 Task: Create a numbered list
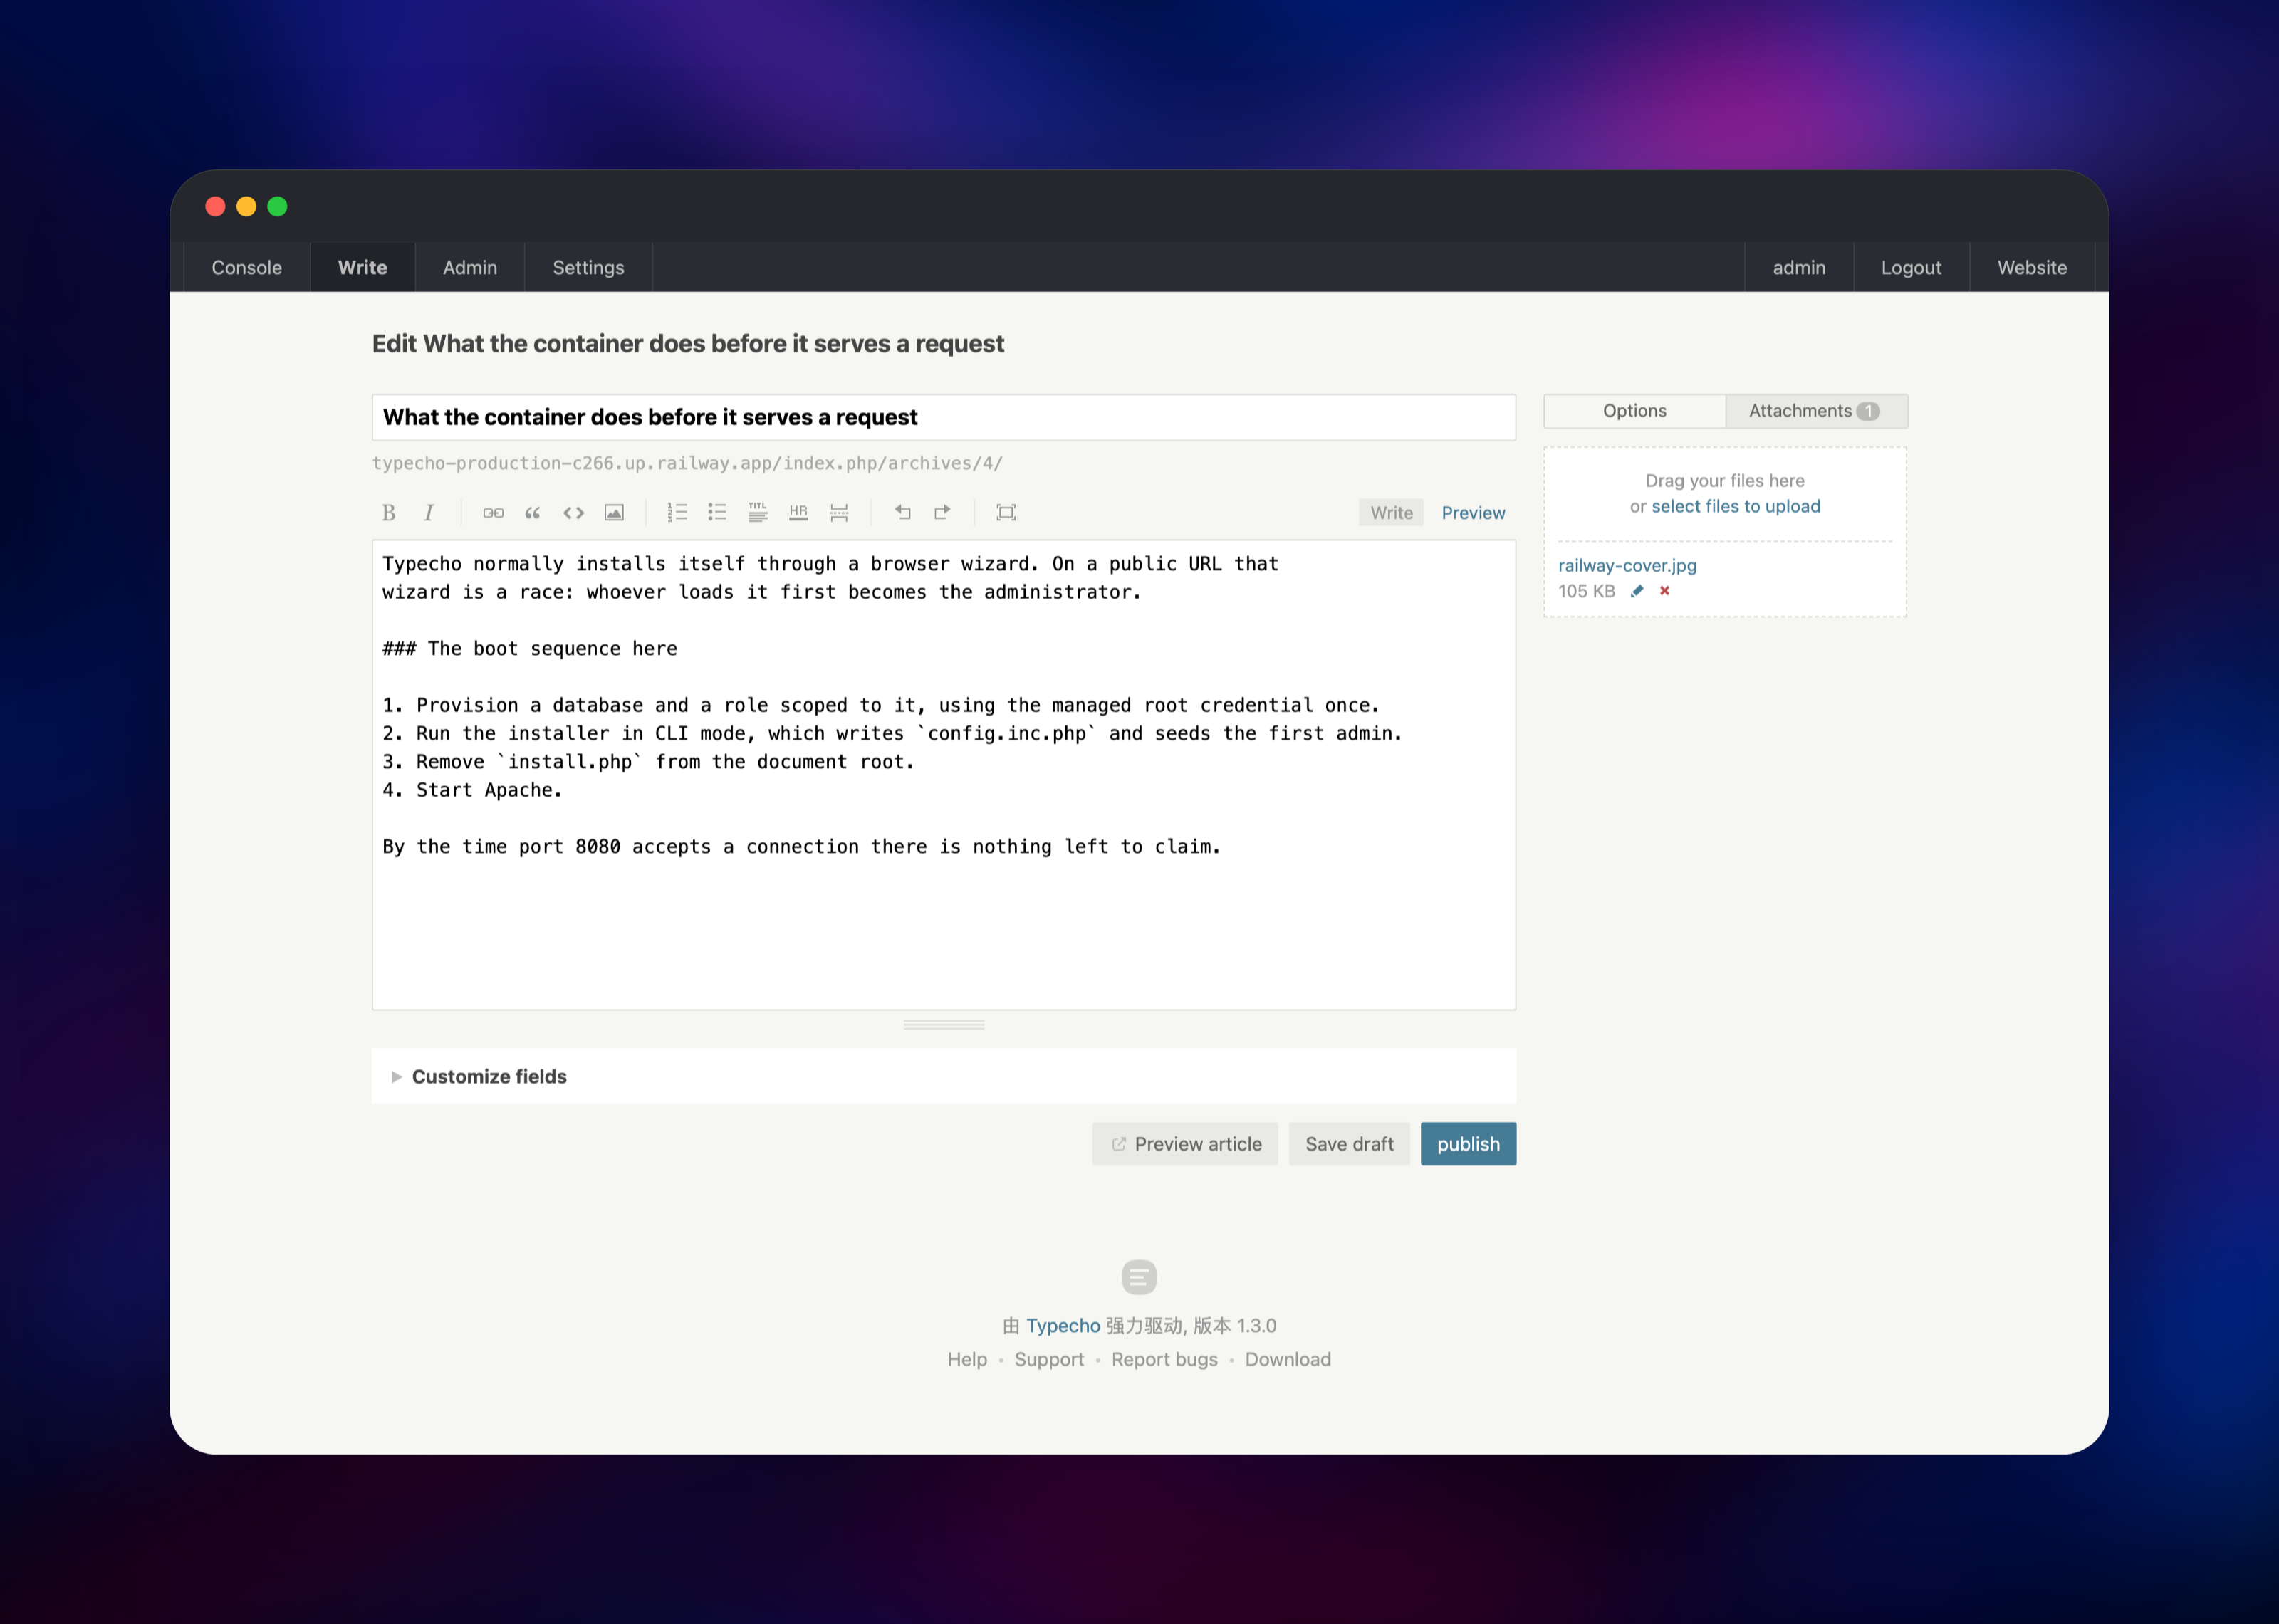tap(677, 512)
